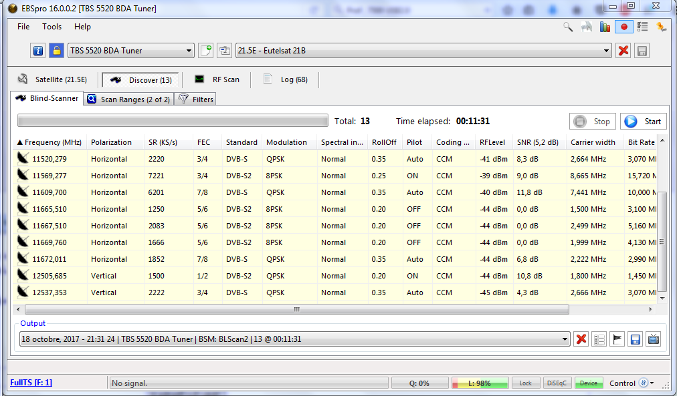Screen dimensions: 677x396
Task: Toggle the green Device indicator in status bar
Action: point(589,383)
